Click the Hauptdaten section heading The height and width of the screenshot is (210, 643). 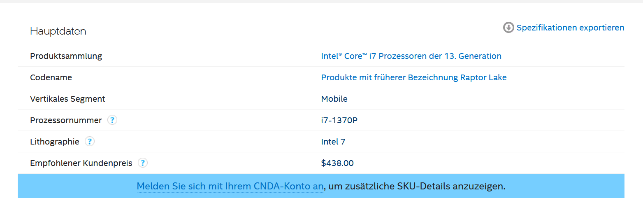(x=58, y=31)
